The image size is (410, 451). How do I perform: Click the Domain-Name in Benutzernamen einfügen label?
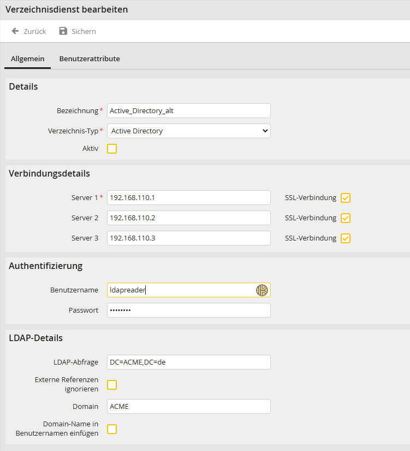(x=57, y=429)
